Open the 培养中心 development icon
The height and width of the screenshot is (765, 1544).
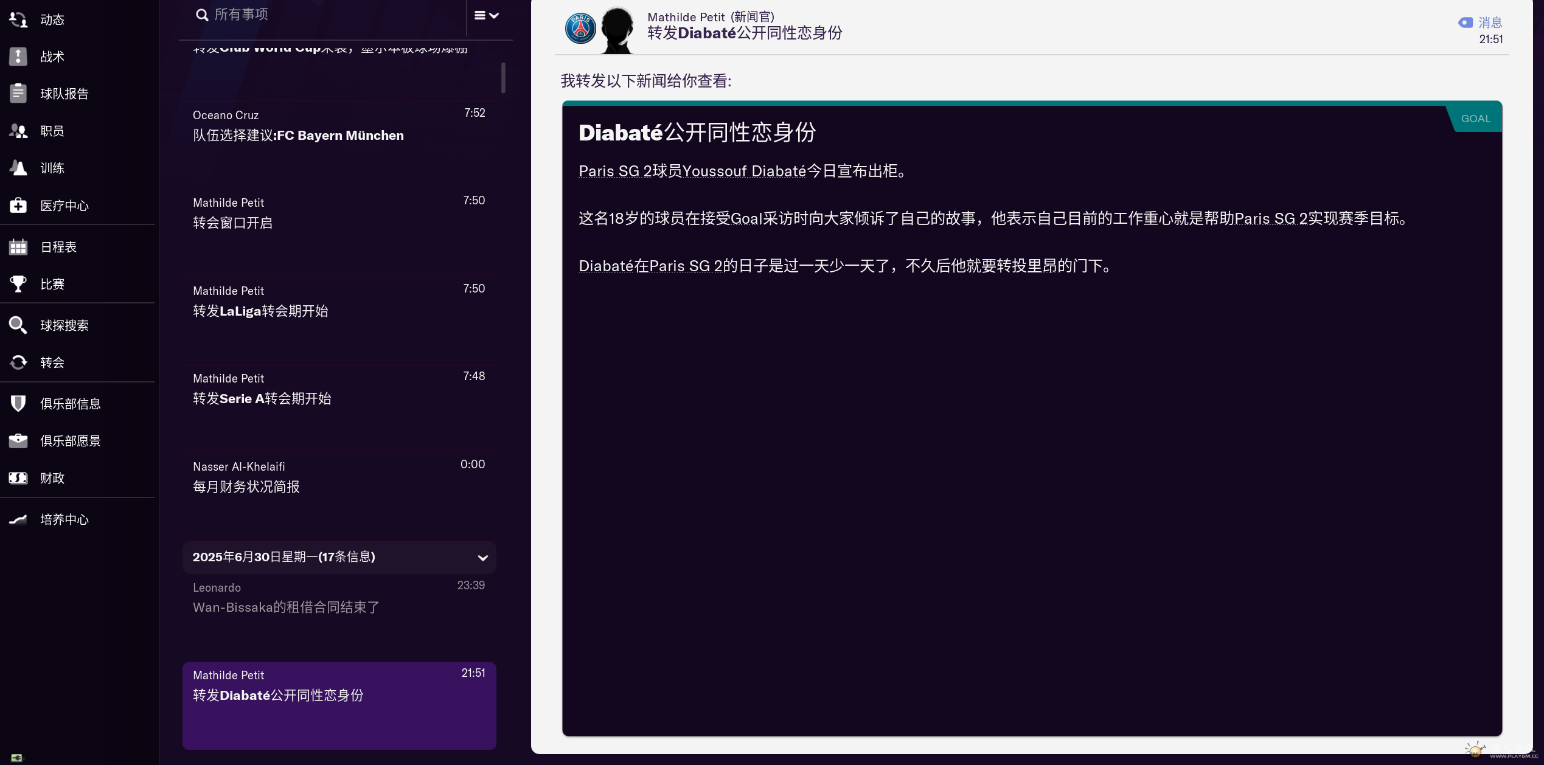(x=18, y=519)
